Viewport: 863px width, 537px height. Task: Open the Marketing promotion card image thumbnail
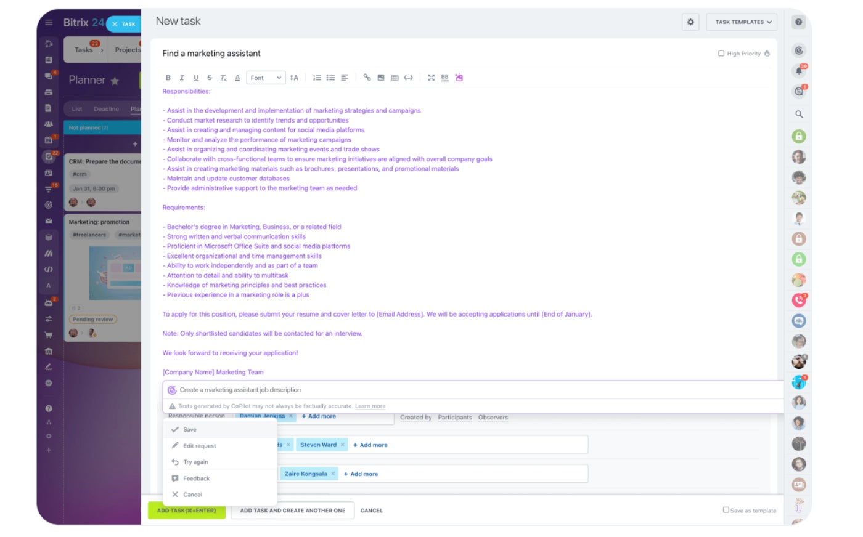pos(115,273)
